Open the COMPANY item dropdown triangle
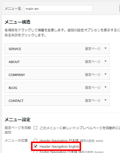This screenshot has height=153, width=120. (106, 74)
